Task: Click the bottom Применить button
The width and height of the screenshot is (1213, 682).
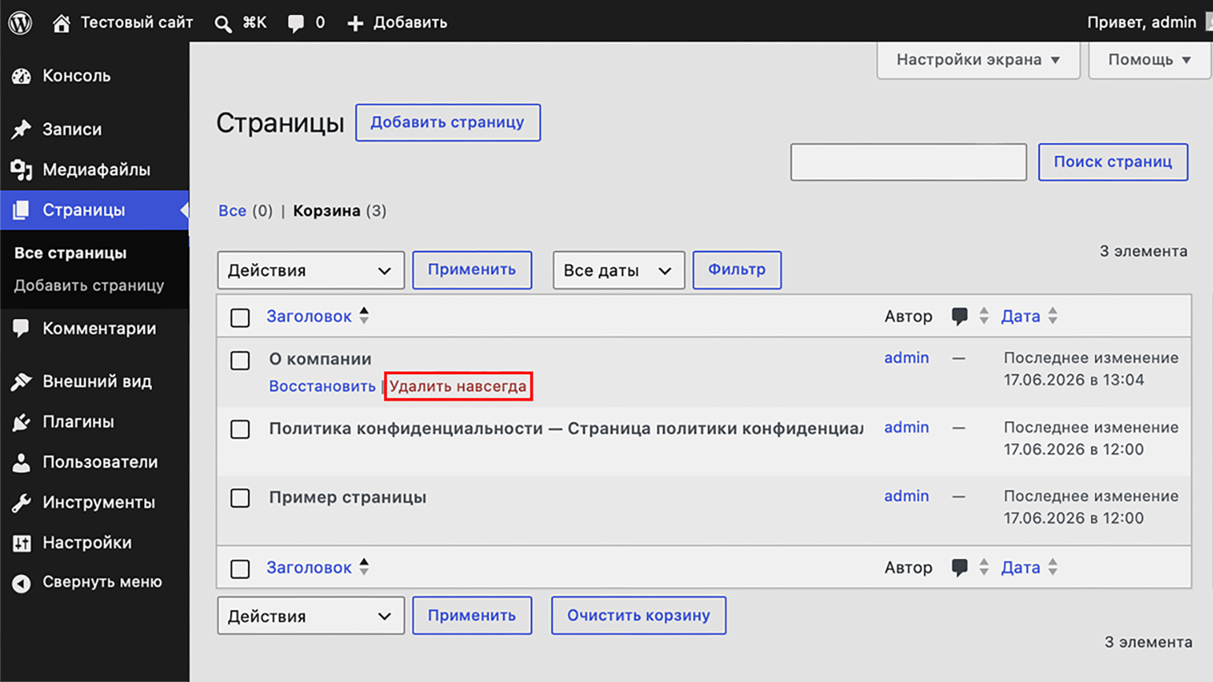Action: pyautogui.click(x=472, y=616)
